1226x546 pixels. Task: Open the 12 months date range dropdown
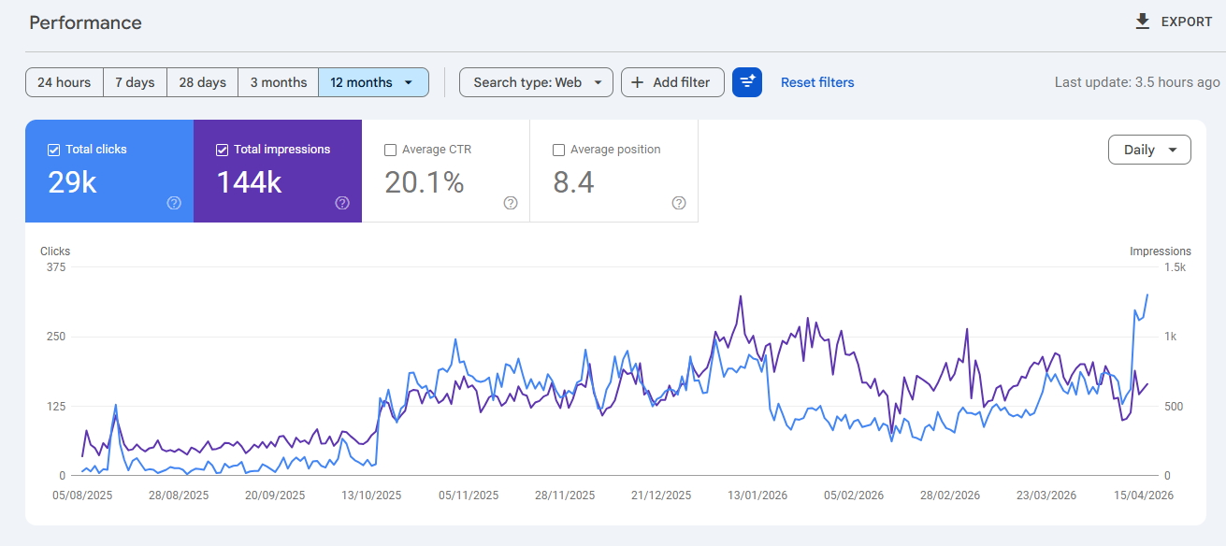(373, 82)
